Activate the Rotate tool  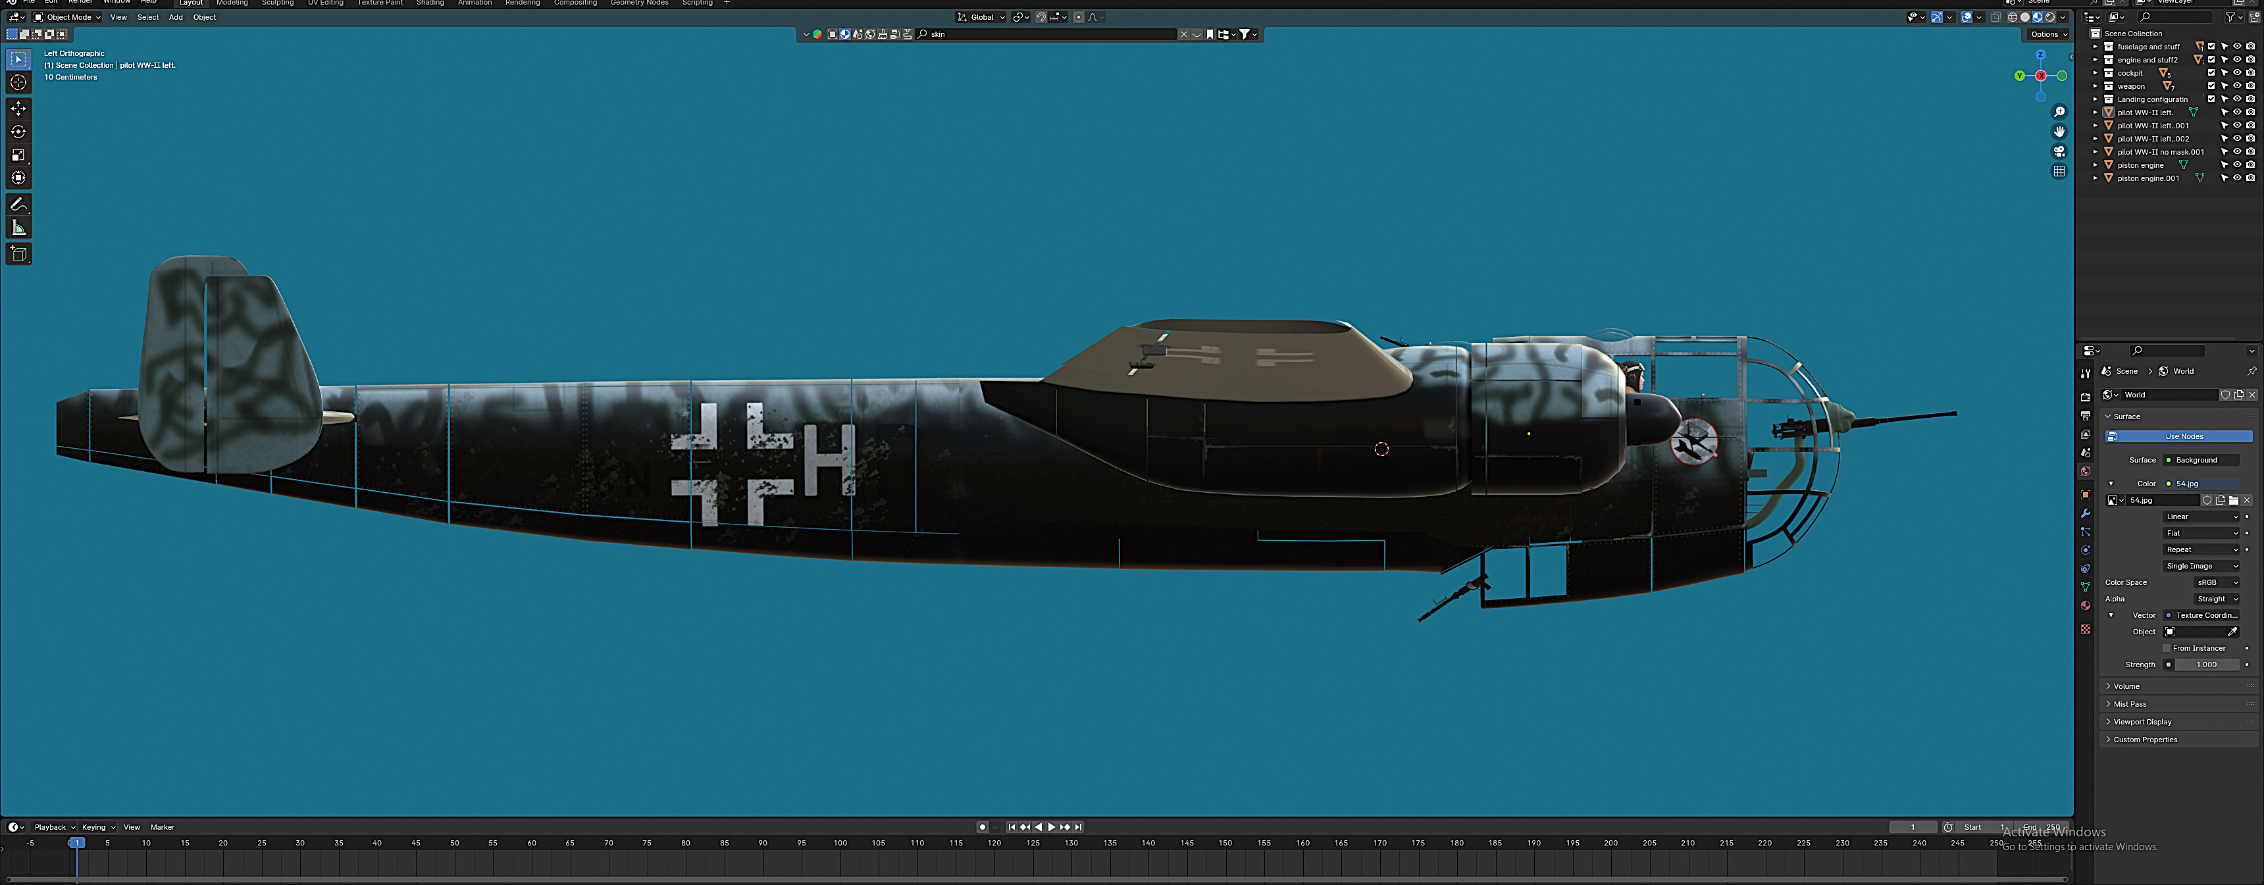coord(18,132)
